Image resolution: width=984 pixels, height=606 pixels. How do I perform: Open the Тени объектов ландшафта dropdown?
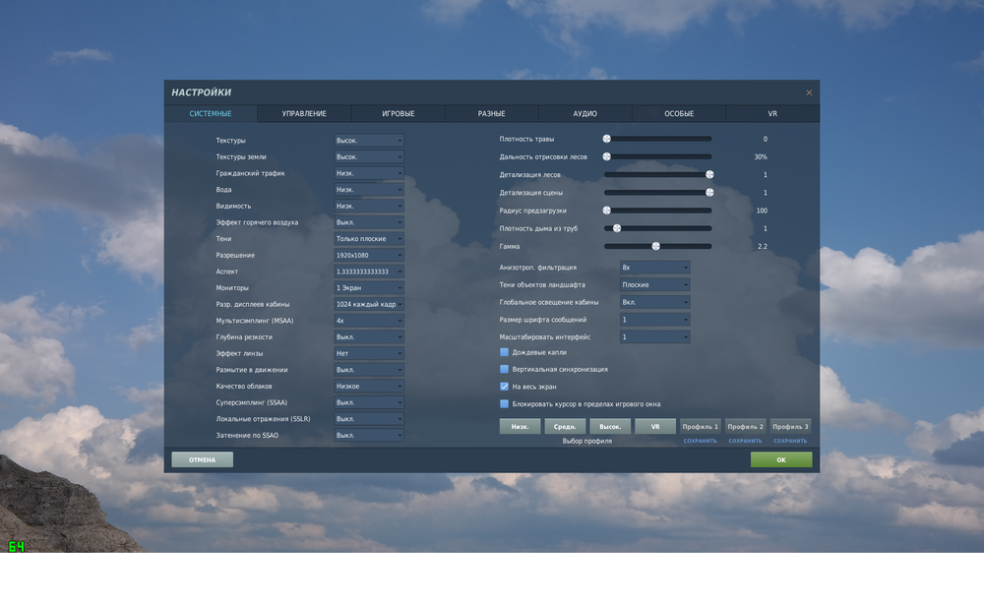[x=655, y=284]
